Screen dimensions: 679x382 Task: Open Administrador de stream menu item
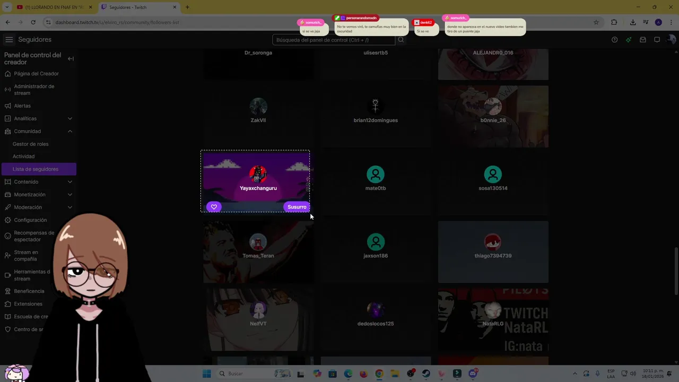click(34, 90)
